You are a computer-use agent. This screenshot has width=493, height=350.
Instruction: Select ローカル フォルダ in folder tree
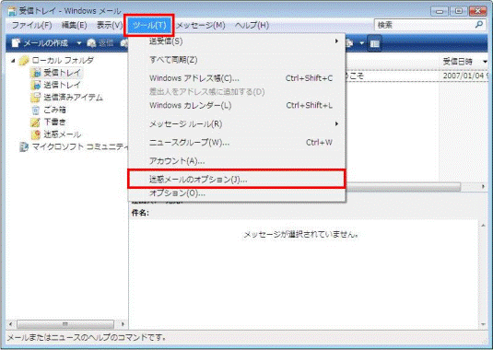63,60
